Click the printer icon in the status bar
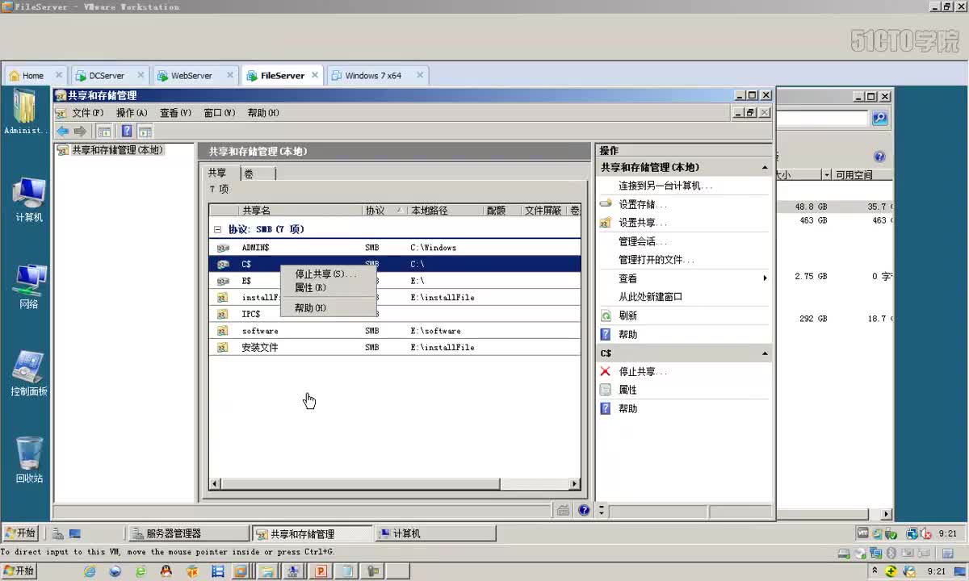Image resolution: width=969 pixels, height=581 pixels. click(x=564, y=510)
